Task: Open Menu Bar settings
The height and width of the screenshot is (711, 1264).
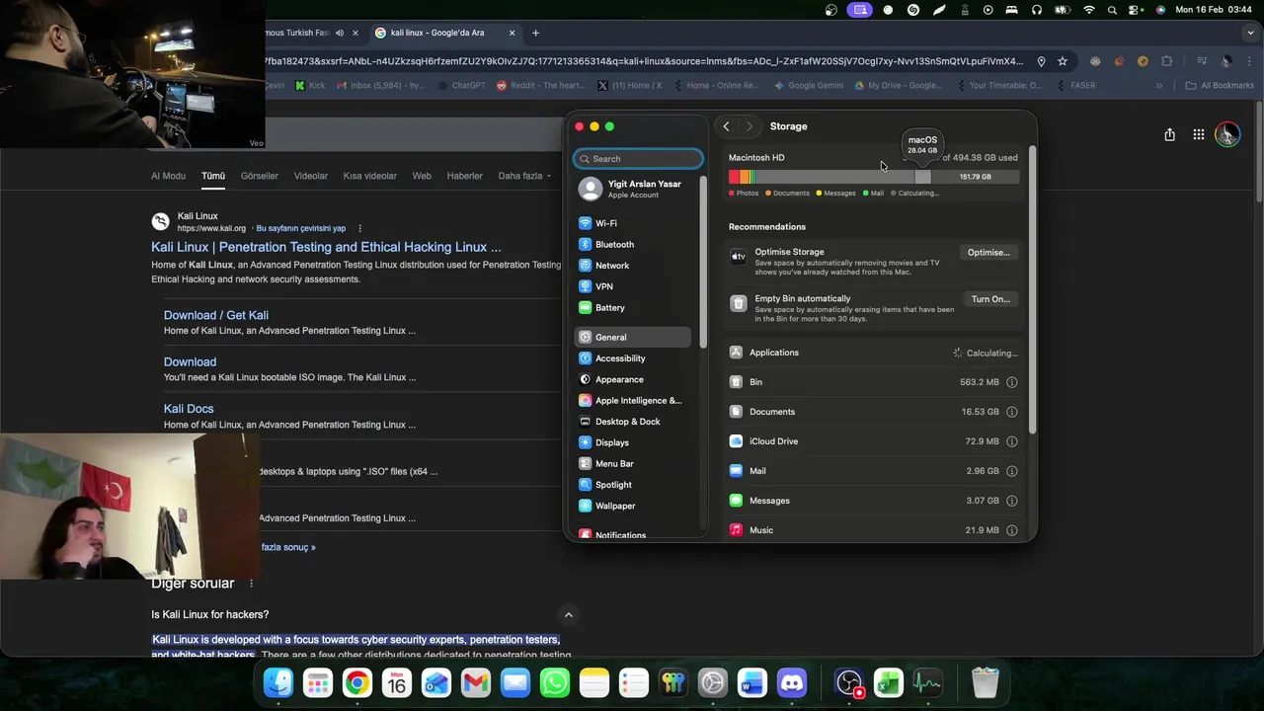Action: coord(632,463)
